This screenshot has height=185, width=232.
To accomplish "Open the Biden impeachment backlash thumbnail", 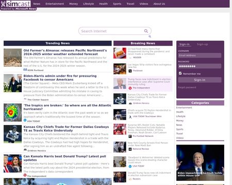I will coord(200,163).
